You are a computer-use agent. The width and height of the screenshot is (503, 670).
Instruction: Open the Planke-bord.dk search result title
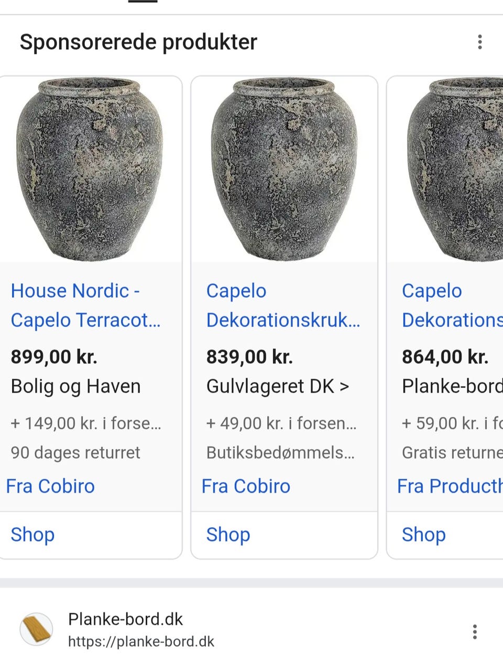click(x=125, y=619)
